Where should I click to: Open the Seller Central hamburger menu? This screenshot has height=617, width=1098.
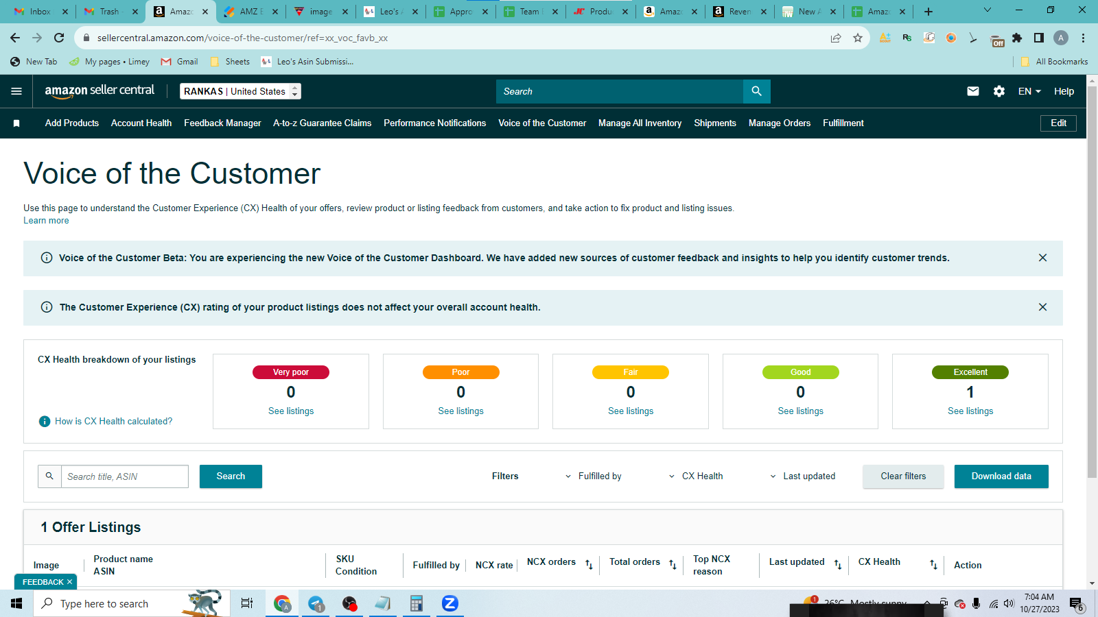pos(16,91)
